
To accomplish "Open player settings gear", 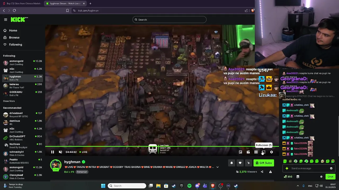I will (x=271, y=152).
